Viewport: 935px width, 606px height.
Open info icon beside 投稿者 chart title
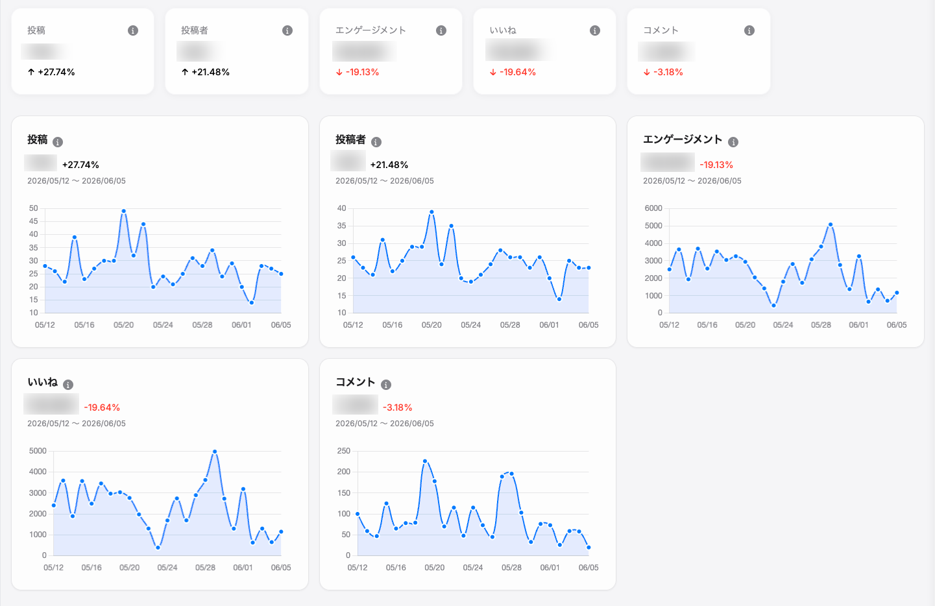[x=376, y=142]
